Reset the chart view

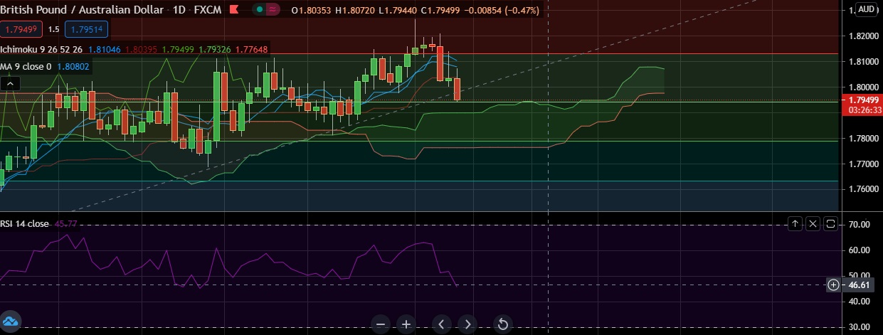[502, 324]
